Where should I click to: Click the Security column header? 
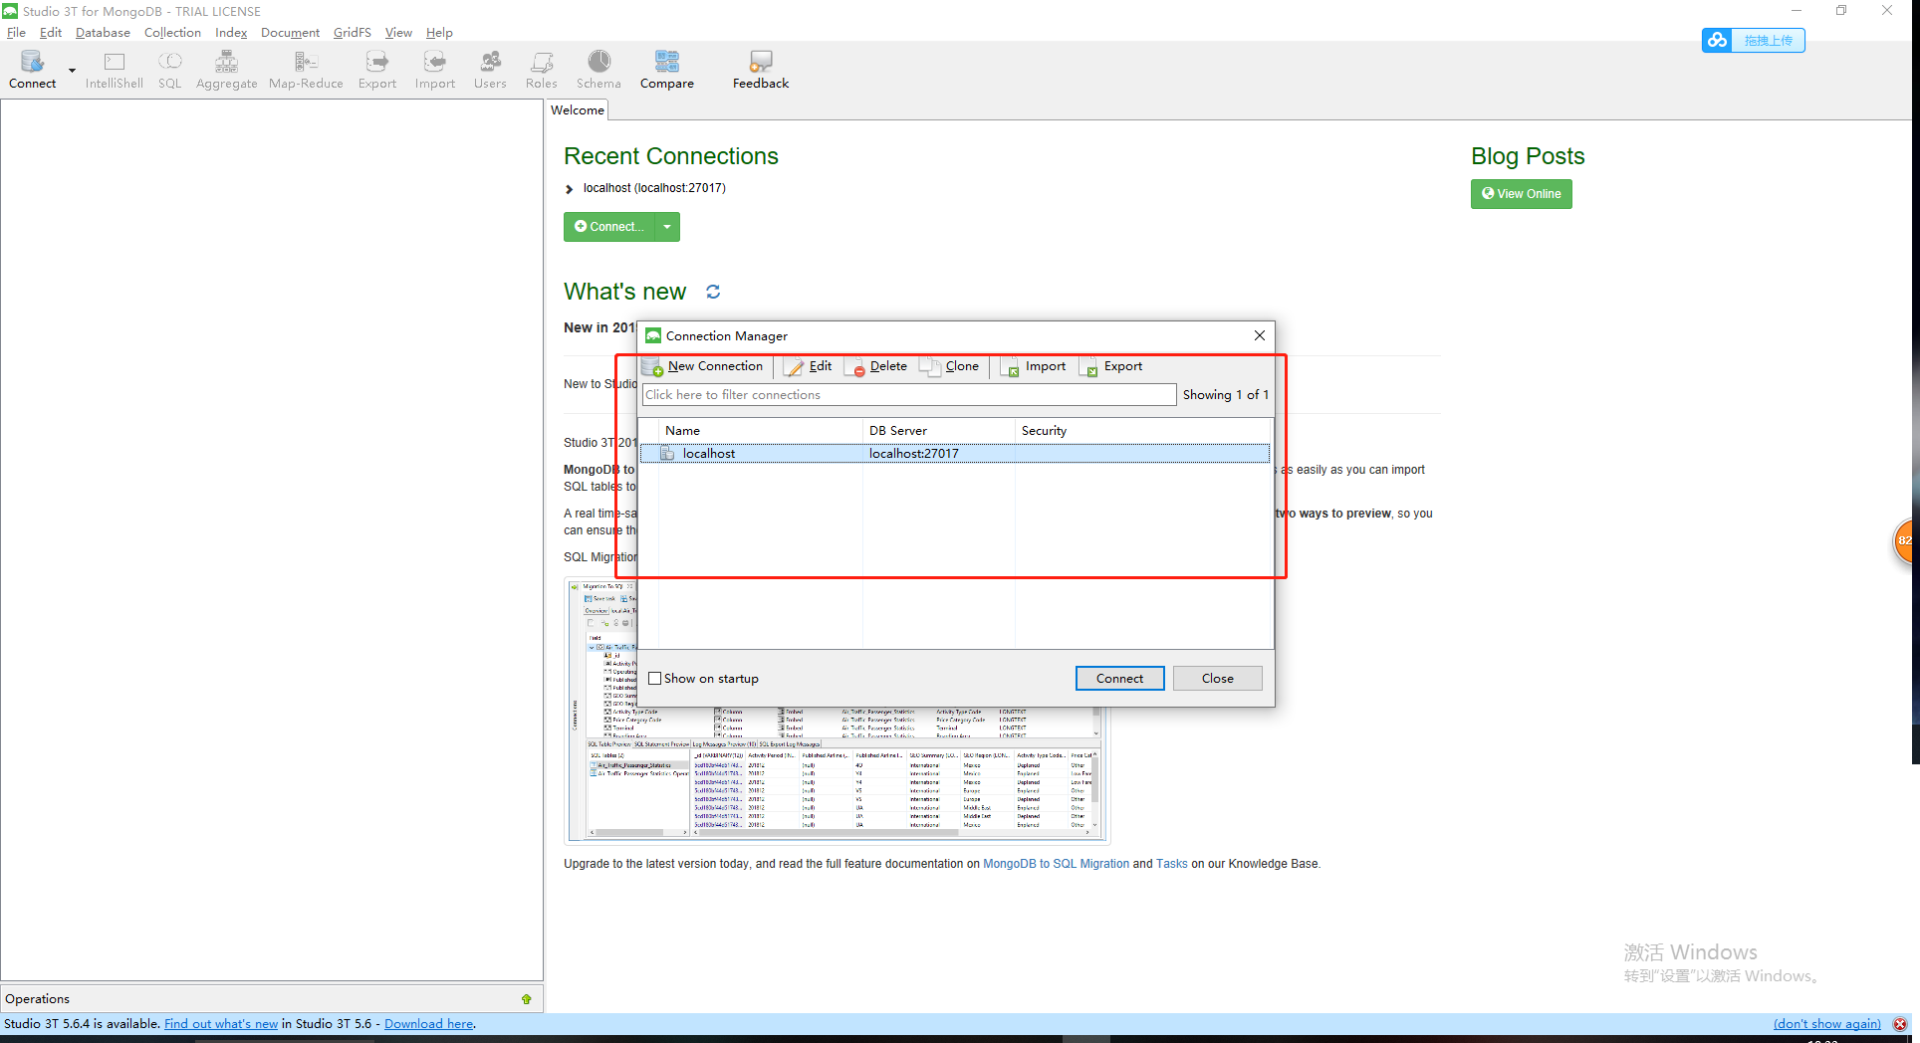pyautogui.click(x=1142, y=430)
